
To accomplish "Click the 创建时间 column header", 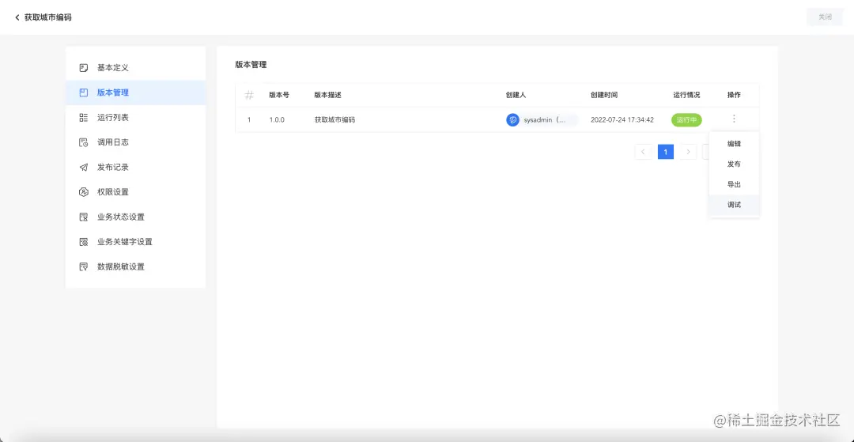I will click(604, 95).
